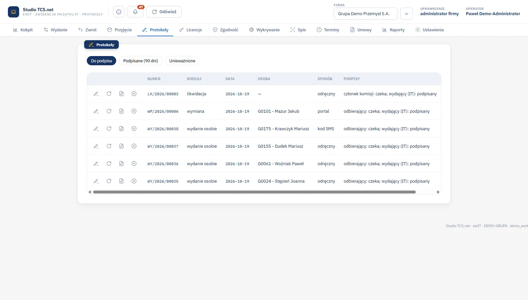Open the Terminy tab
The height and width of the screenshot is (300, 528).
coord(328,30)
